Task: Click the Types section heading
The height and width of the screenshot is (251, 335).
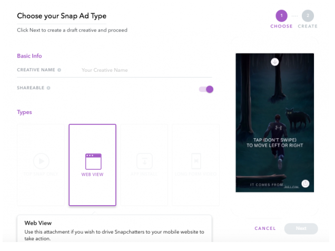Action: 24,112
